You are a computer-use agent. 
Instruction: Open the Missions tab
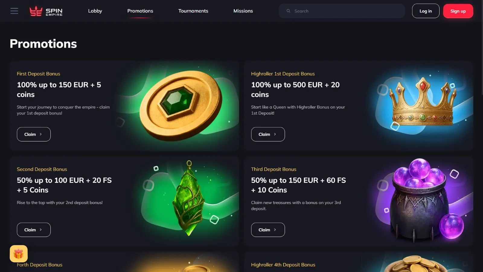pos(243,11)
